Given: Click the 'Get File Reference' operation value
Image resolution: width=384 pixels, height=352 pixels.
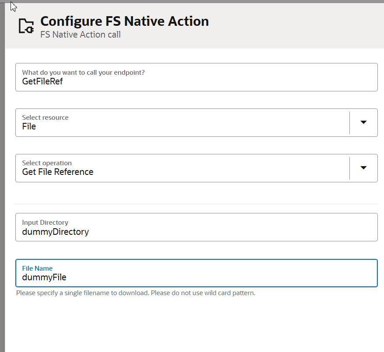Looking at the screenshot, I should click(58, 172).
